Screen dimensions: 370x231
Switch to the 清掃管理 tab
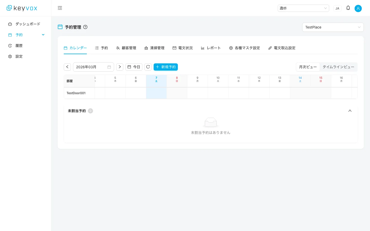coord(154,48)
